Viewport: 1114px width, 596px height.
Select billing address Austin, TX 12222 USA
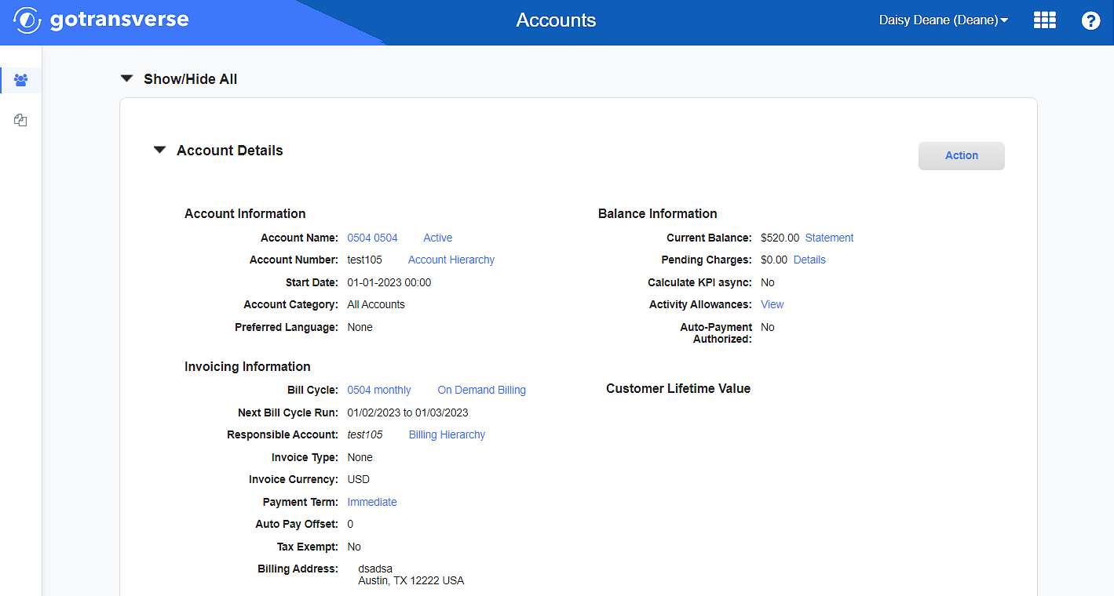(411, 581)
